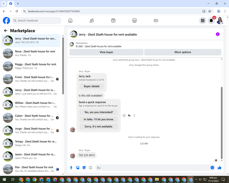Open Jorge 2bed 2bath house conversation
The width and height of the screenshot is (229, 183).
tap(31, 130)
